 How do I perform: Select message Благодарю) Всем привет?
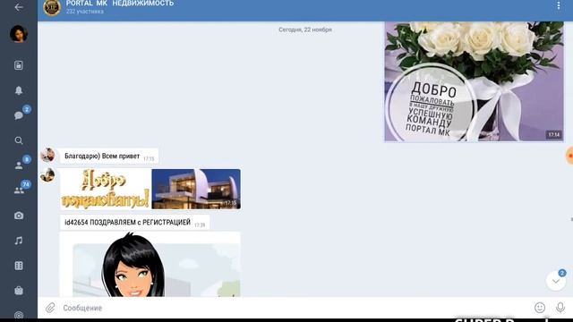pyautogui.click(x=109, y=157)
